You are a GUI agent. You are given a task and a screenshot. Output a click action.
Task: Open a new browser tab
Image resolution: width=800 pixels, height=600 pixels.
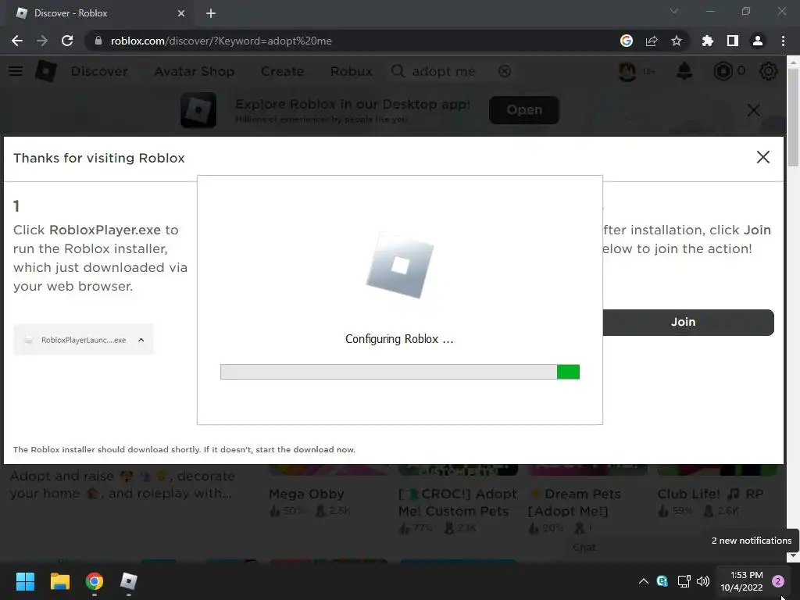pos(211,13)
